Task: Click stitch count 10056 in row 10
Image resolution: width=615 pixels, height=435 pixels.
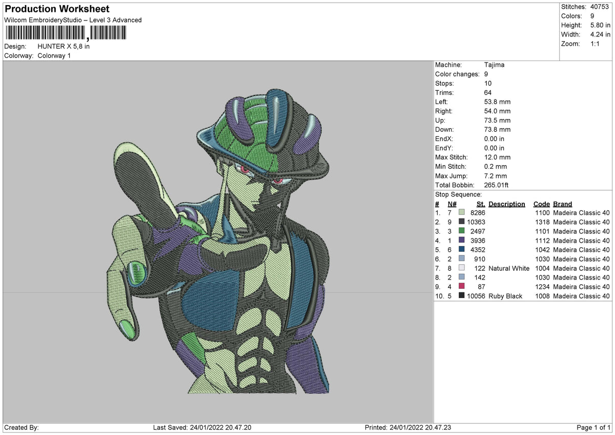Action: click(476, 295)
